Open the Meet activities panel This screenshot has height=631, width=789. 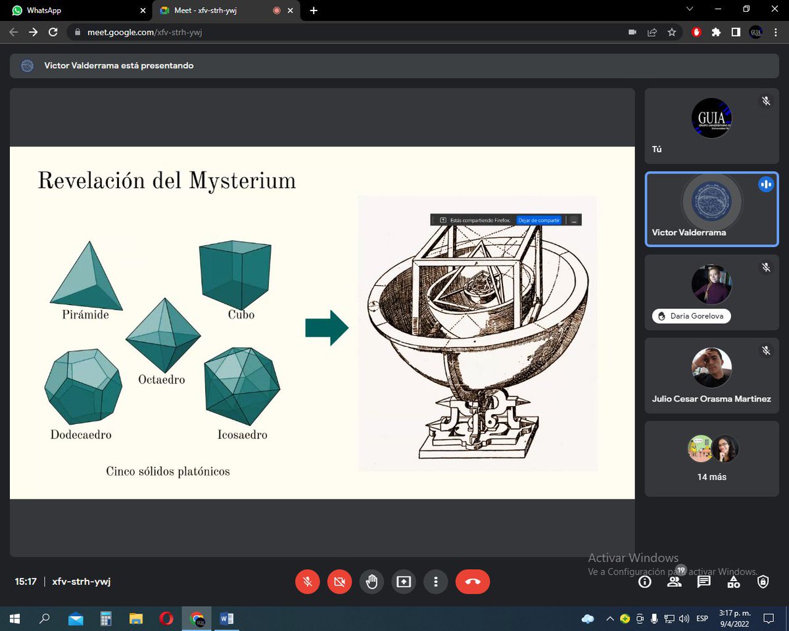click(x=733, y=582)
